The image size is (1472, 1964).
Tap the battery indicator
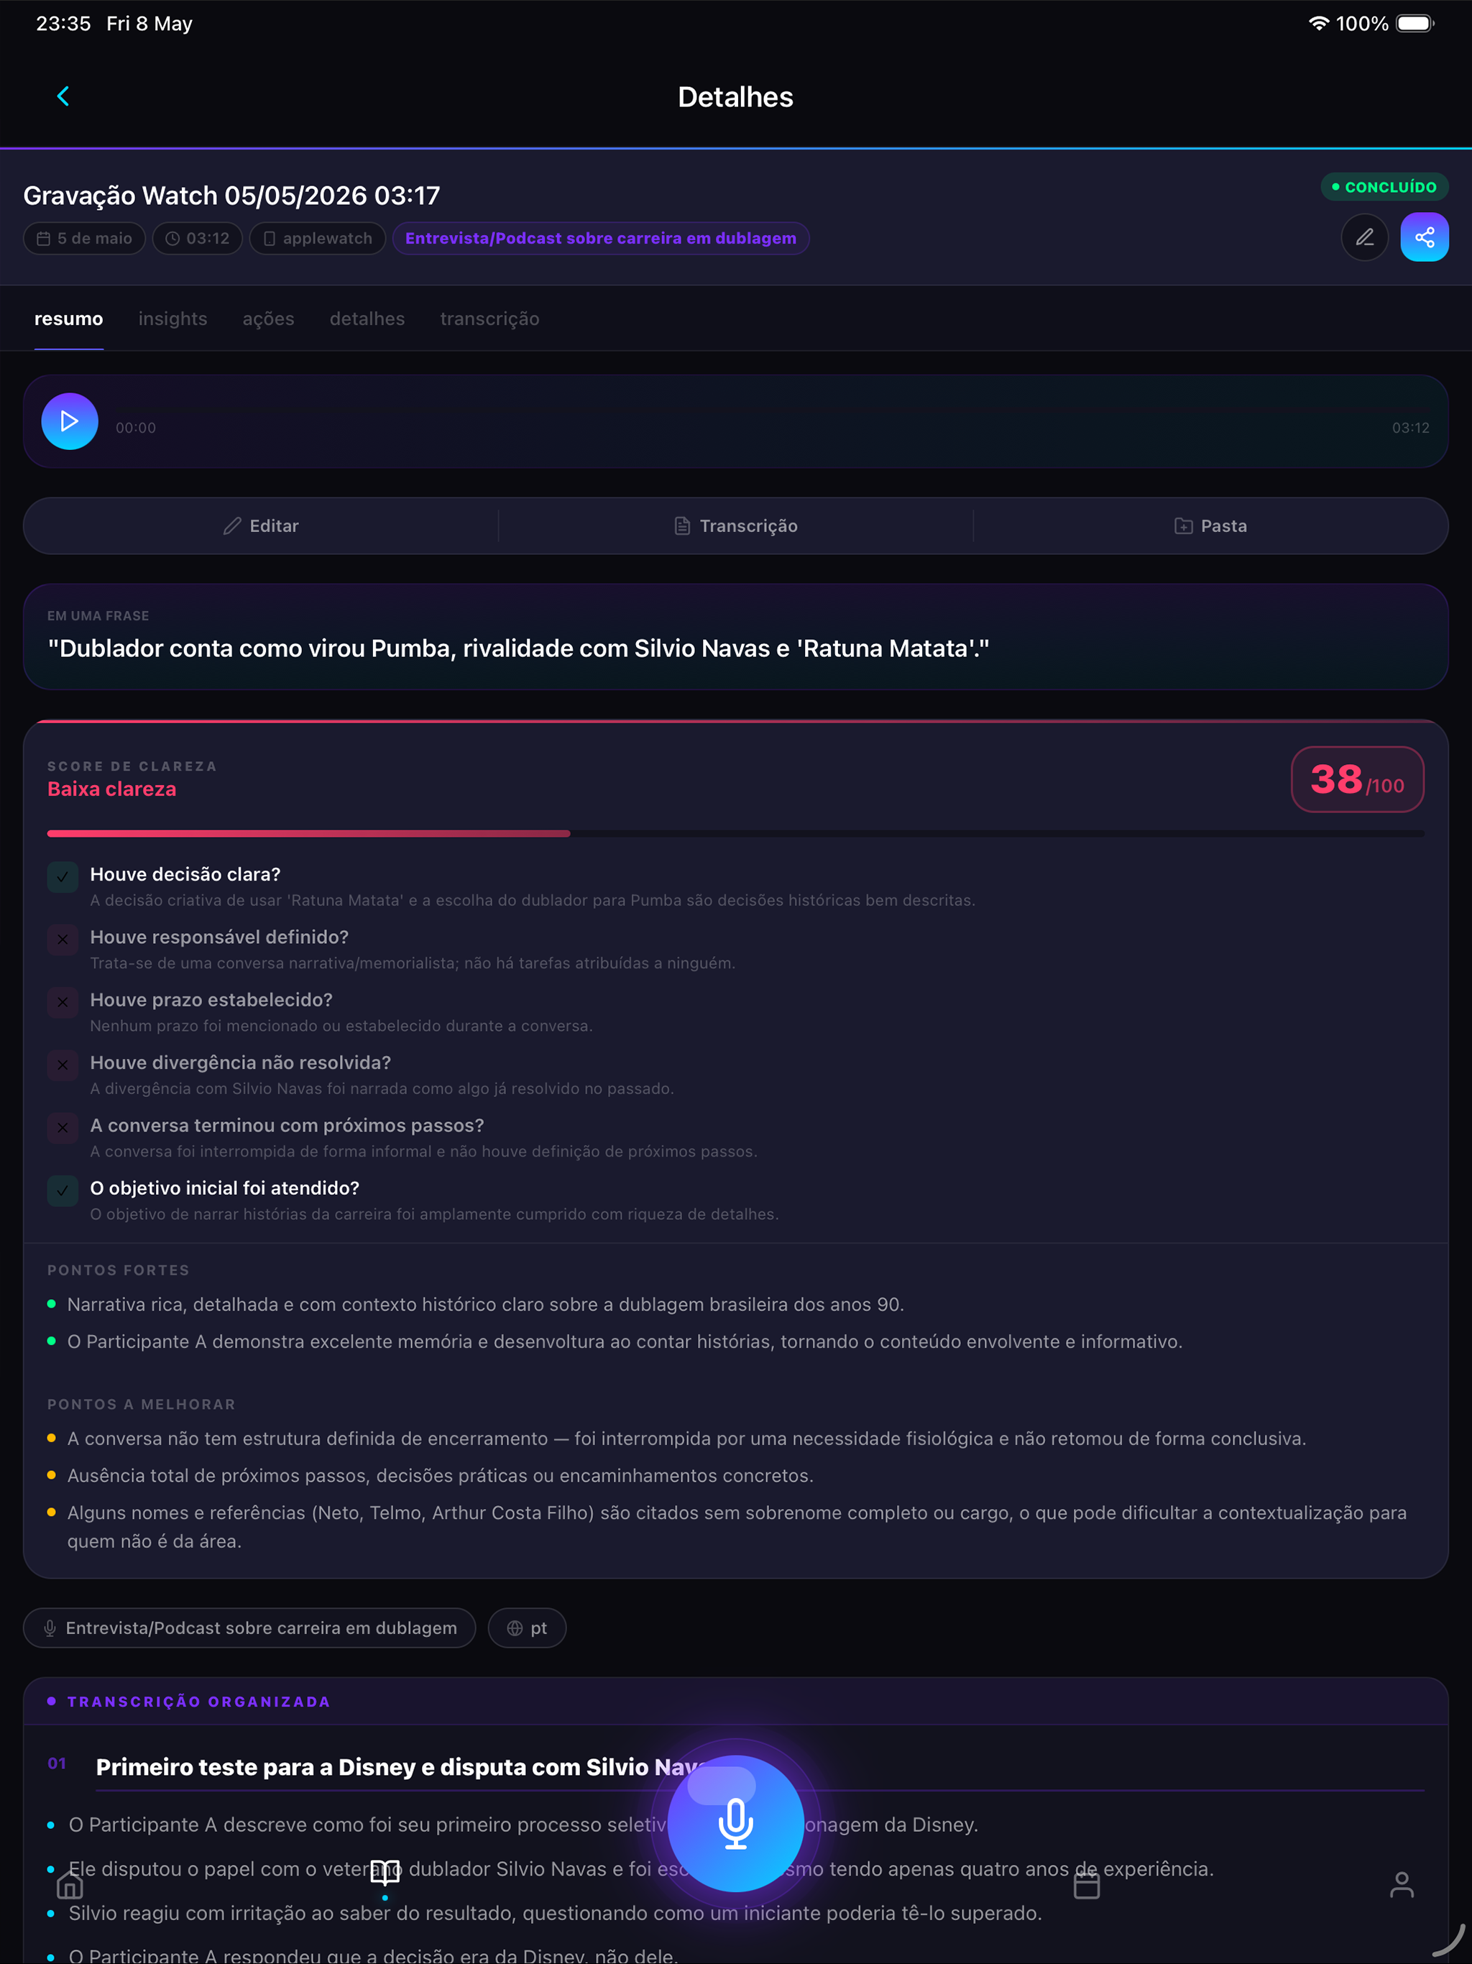point(1415,24)
